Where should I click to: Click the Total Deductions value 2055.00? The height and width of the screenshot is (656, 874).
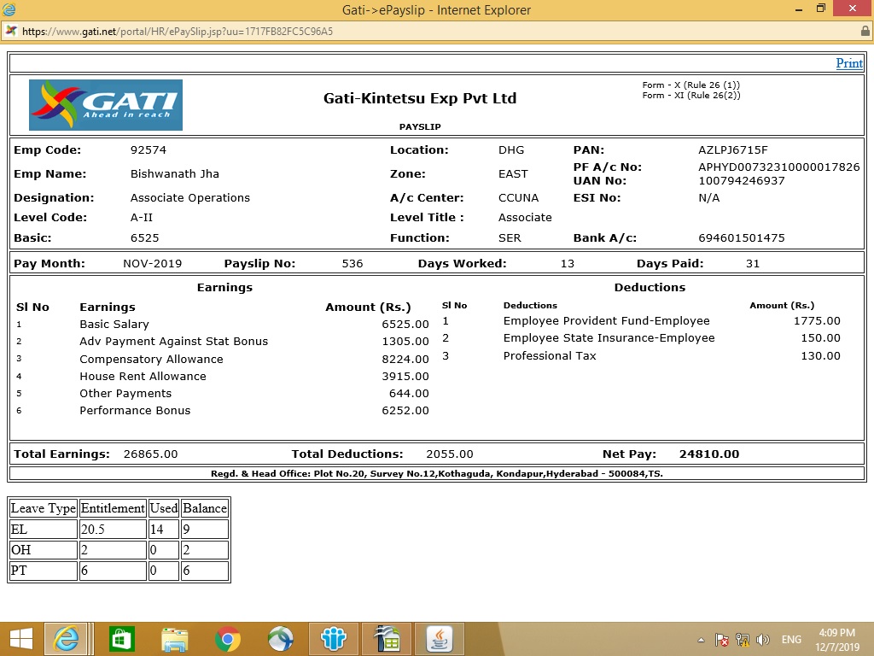(x=449, y=454)
